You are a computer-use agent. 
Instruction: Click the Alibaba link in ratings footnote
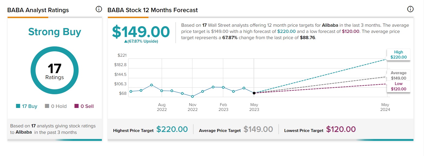[24, 132]
